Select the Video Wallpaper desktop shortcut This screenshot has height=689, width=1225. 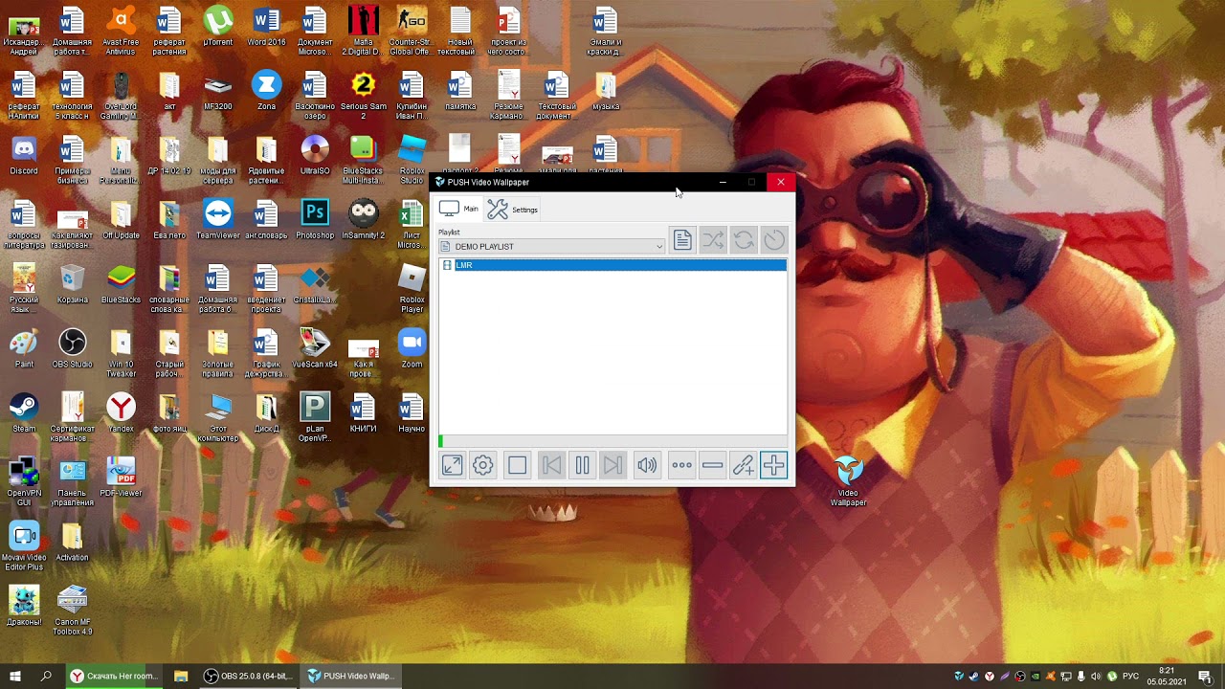(848, 481)
